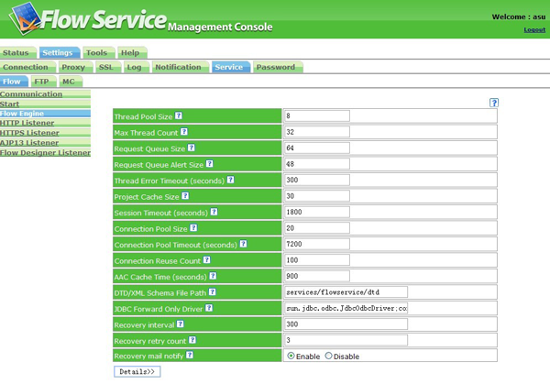550x384 pixels.
Task: Open help for AAC Cache Time
Action: tap(213, 276)
